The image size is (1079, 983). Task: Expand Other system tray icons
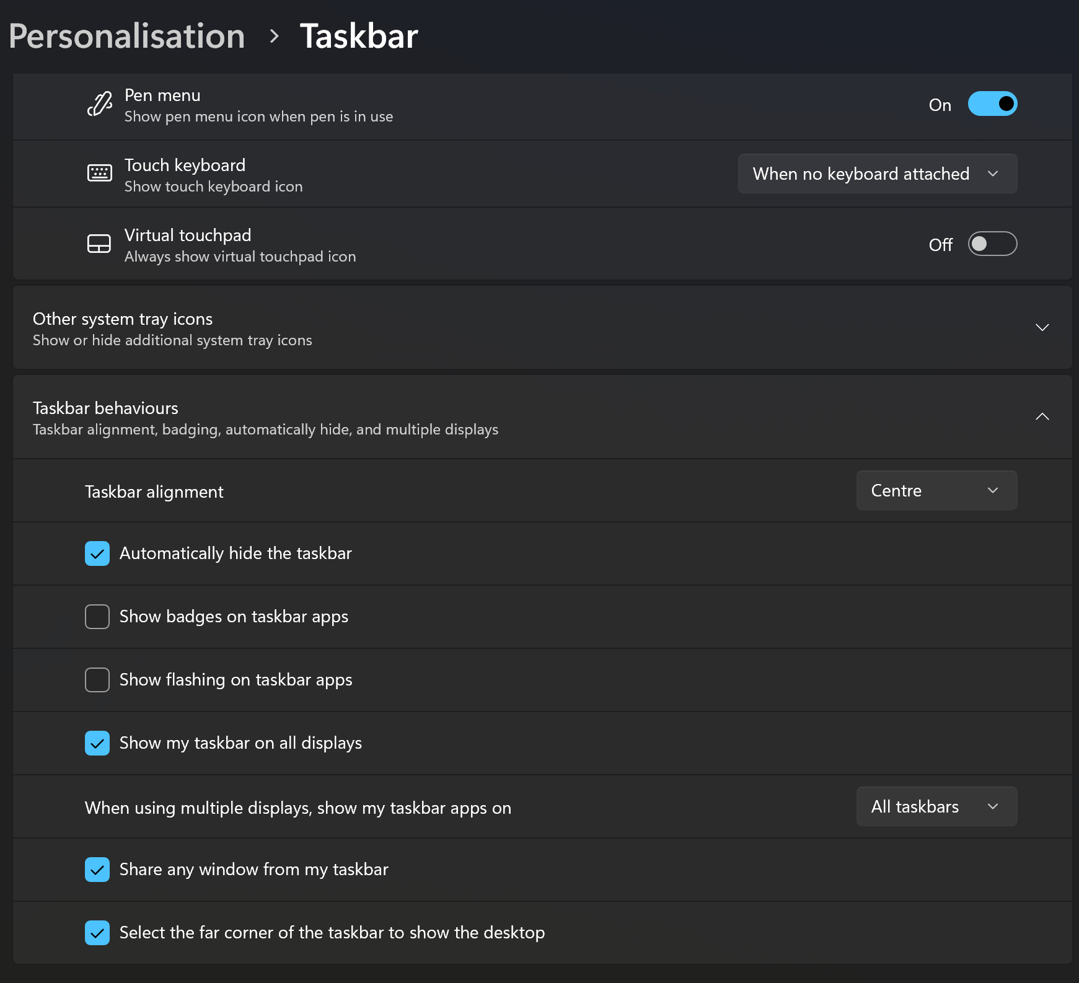pos(1042,327)
